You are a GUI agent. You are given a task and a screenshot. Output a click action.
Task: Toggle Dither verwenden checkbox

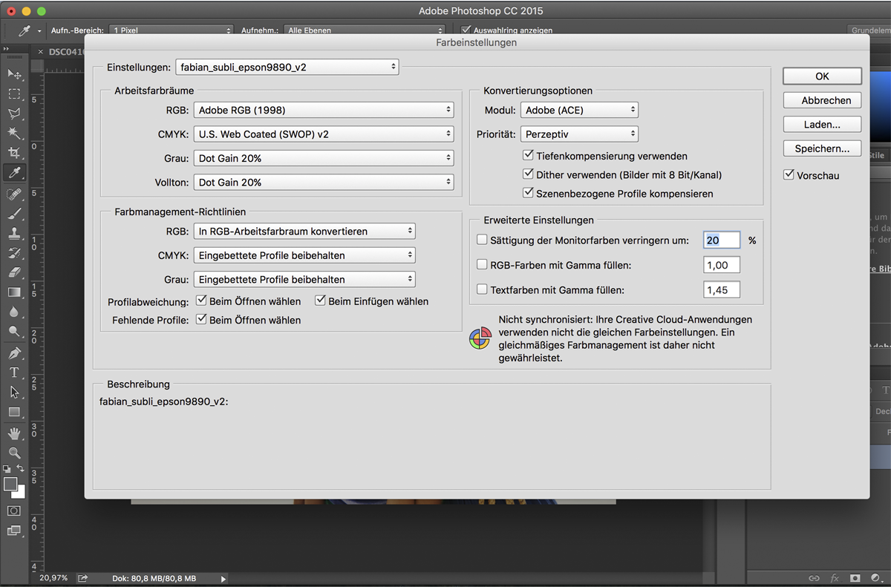528,174
